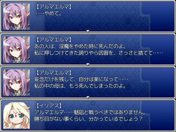176x132 pixels.
Task: Select the 【イリアス】 speaker name label
Action: pos(49,106)
